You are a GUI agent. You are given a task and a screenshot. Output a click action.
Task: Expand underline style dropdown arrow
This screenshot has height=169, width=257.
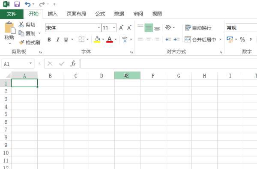72,39
